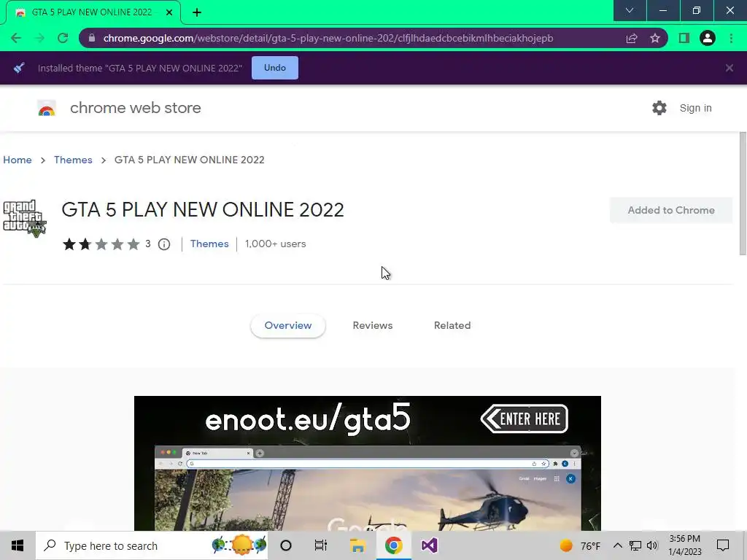Screen dimensions: 747x560
Task: Close the GTA 5 PLAY NEW ONLINE tab
Action: pos(169,12)
